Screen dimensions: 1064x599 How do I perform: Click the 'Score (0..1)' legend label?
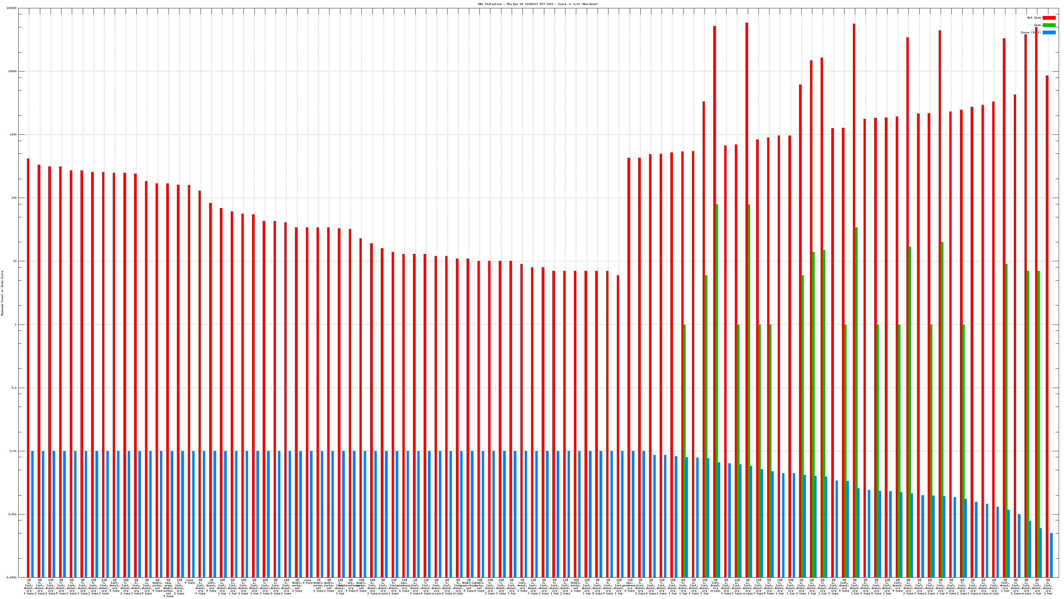(1030, 32)
